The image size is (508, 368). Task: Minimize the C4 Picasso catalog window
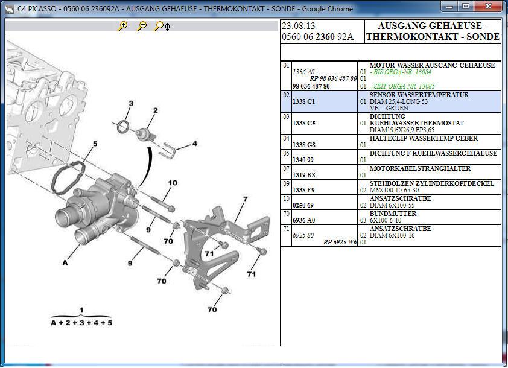pos(449,6)
